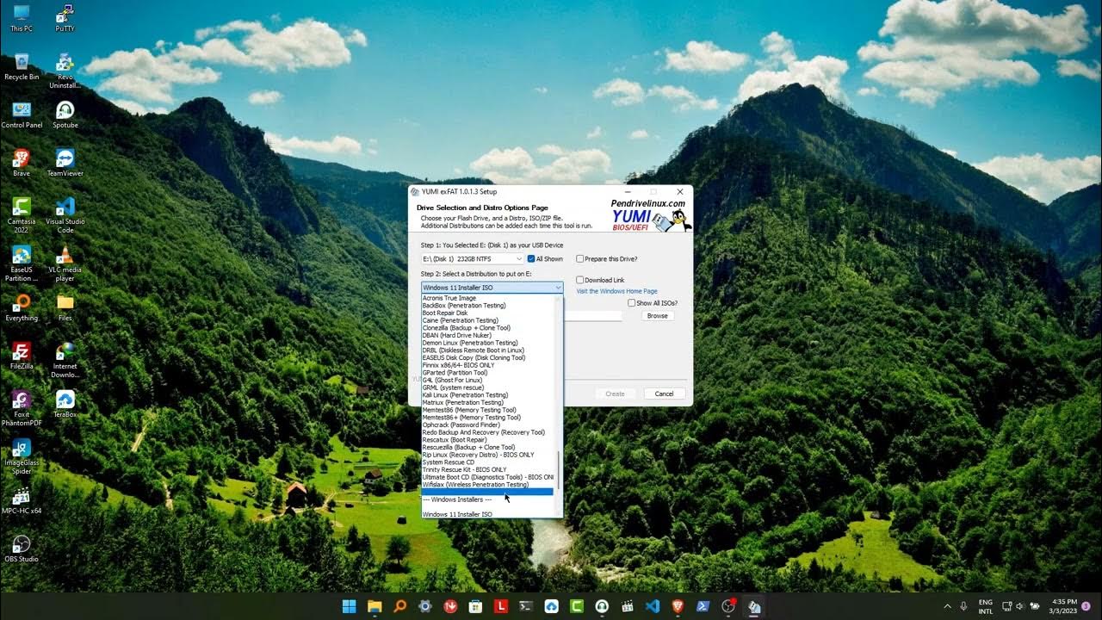1102x620 pixels.
Task: Select the Control Panel desktop icon
Action: pyautogui.click(x=22, y=115)
